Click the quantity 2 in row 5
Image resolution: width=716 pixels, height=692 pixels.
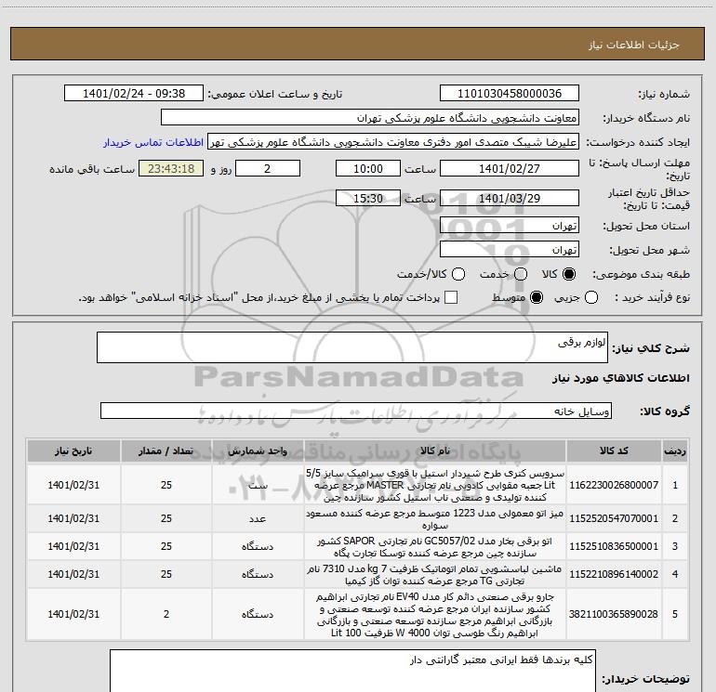pyautogui.click(x=166, y=614)
